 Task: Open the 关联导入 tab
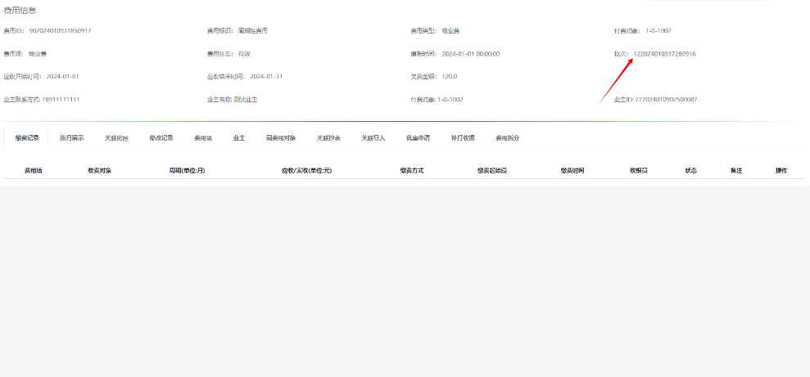pos(373,138)
